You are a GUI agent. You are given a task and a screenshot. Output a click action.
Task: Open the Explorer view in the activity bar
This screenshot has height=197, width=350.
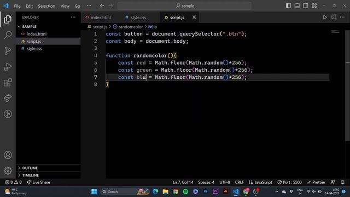click(x=8, y=20)
